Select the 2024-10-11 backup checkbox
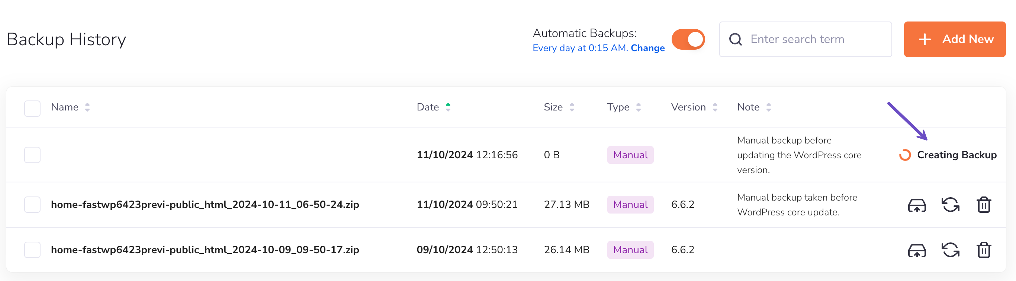Image resolution: width=1016 pixels, height=281 pixels. pos(32,205)
